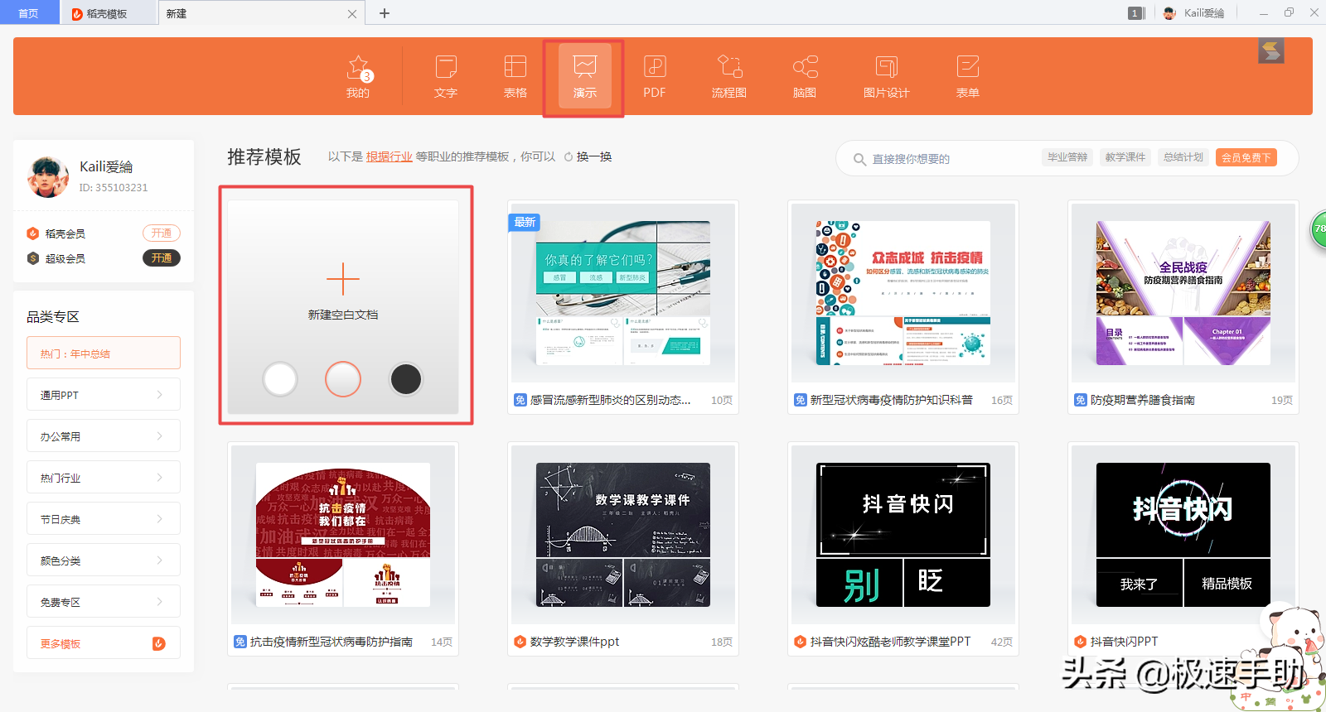Expand the 办公常用 category
The height and width of the screenshot is (712, 1326).
point(104,436)
